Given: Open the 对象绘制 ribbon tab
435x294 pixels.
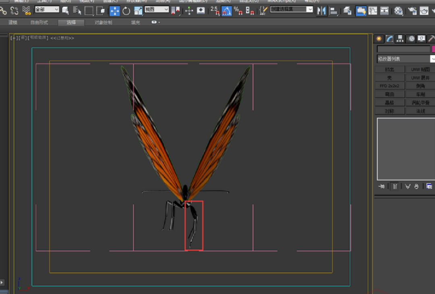Looking at the screenshot, I should click(x=104, y=23).
